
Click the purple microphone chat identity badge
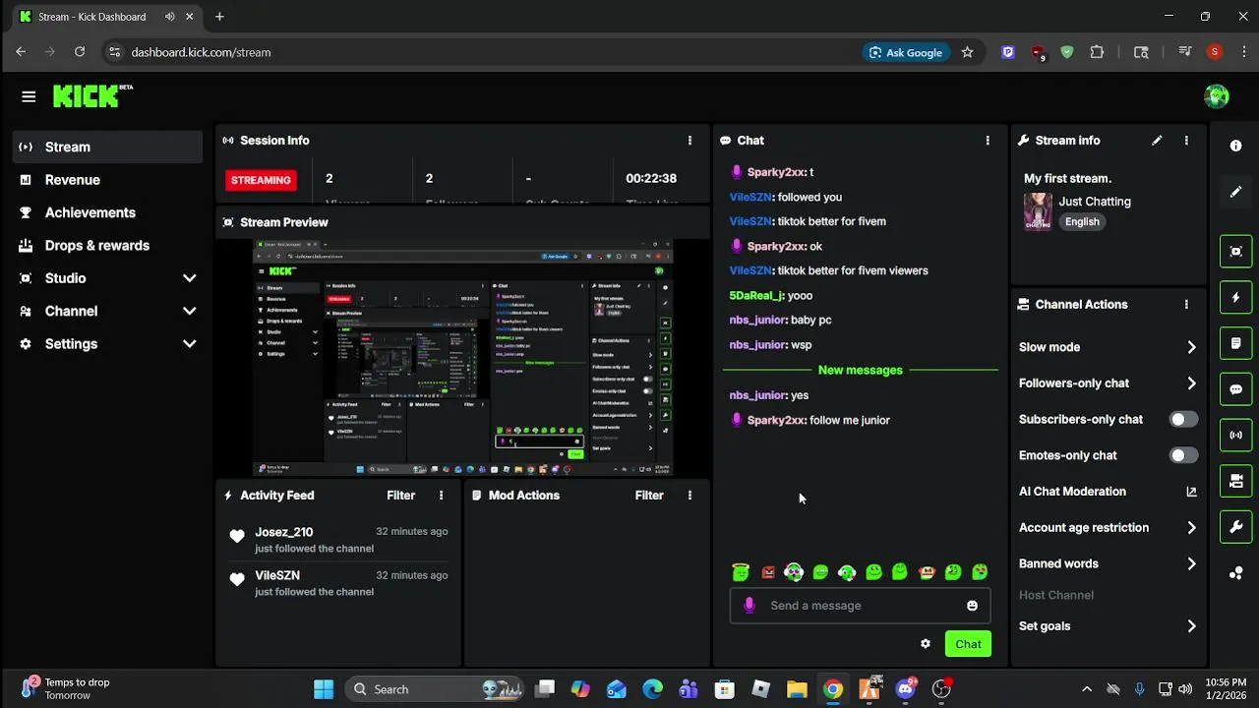click(x=749, y=606)
